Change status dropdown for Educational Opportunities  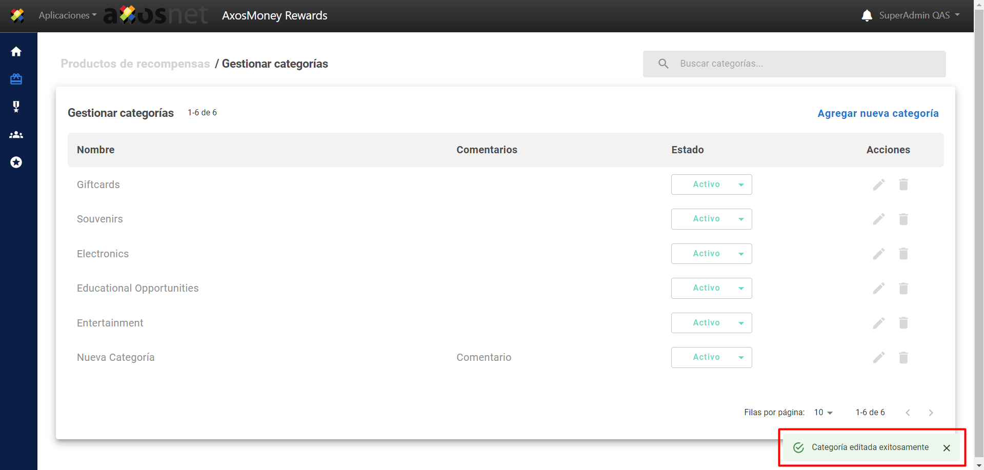(711, 288)
